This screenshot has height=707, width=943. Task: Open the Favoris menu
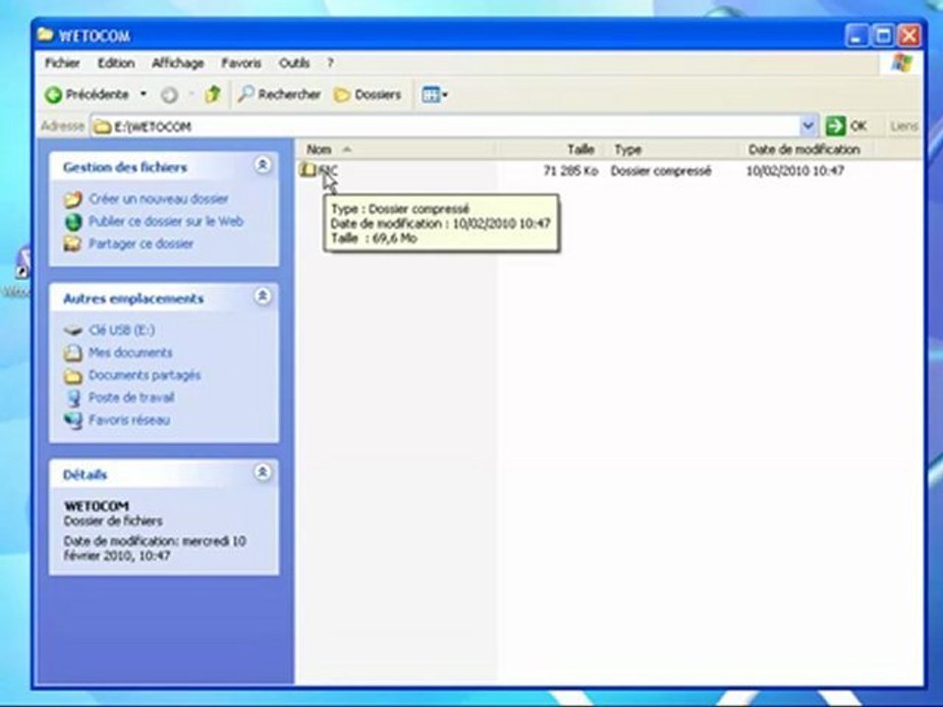(x=242, y=63)
